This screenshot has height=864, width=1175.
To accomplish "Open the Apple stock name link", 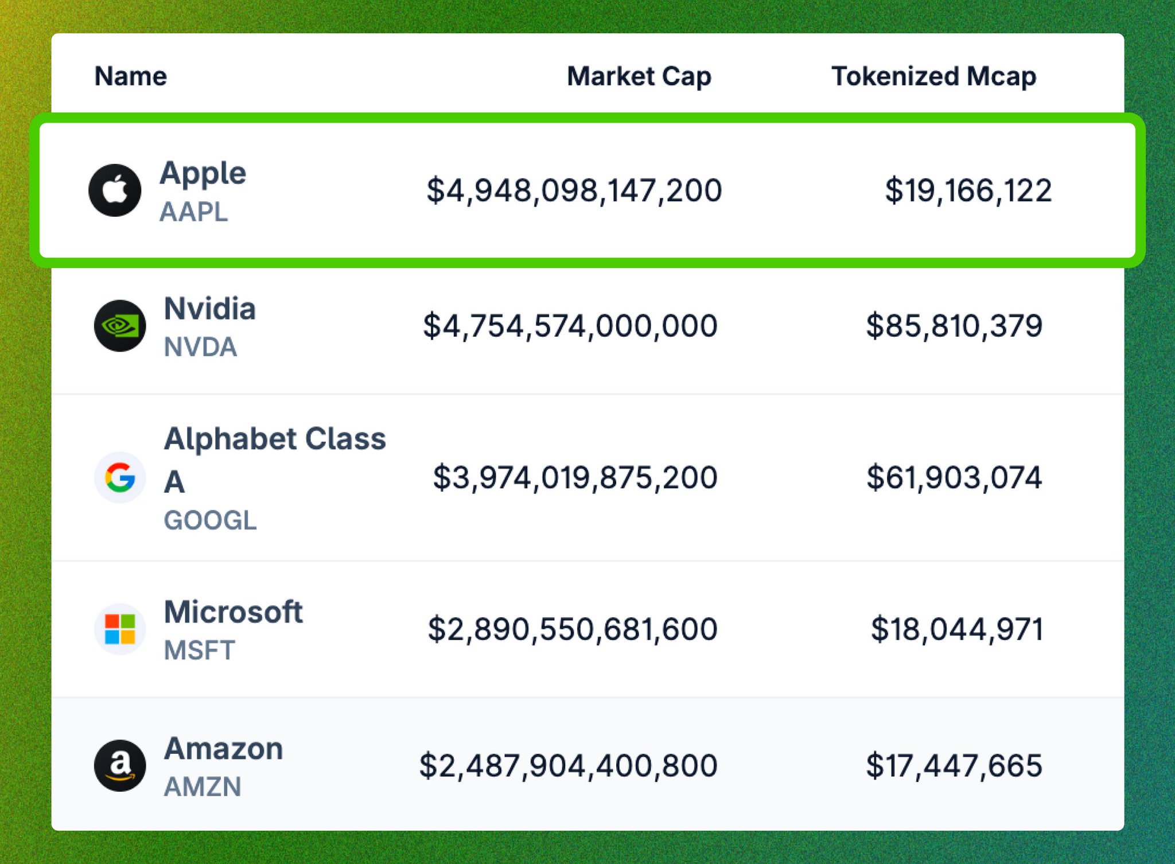I will point(203,173).
